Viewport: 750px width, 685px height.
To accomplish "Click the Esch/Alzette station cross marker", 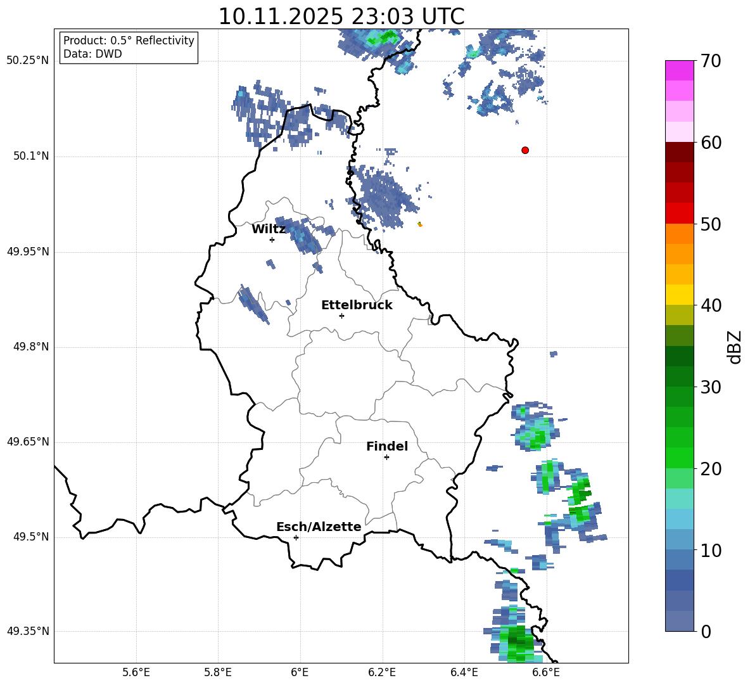I will point(296,537).
